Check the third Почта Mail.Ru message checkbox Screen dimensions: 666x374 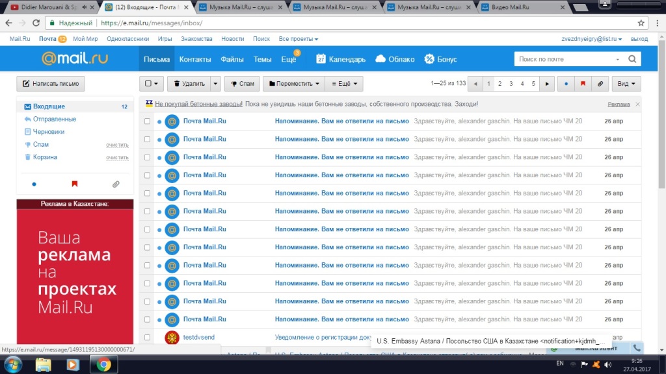click(147, 157)
